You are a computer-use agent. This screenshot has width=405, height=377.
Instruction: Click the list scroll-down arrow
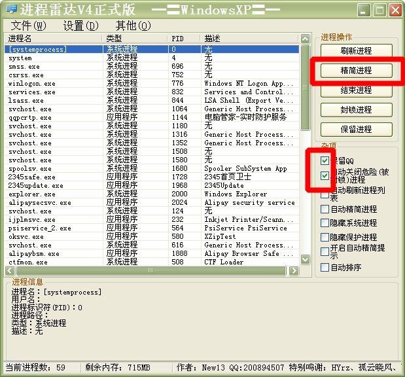[305, 259]
